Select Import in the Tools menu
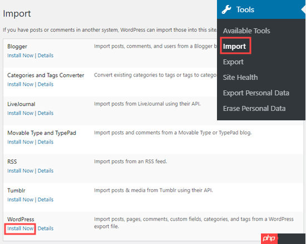Screen dimensions: 306x244 click(x=234, y=47)
